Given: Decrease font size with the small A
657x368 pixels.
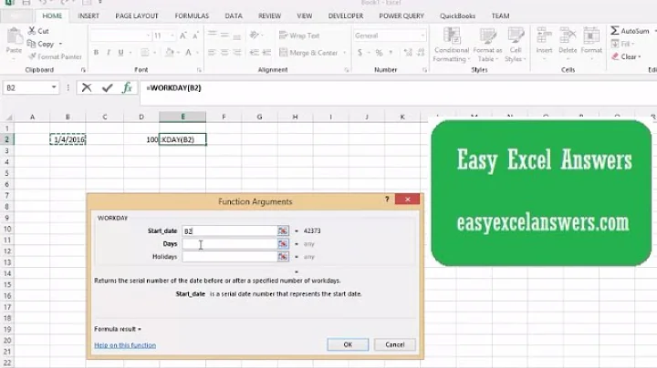Looking at the screenshot, I should click(195, 36).
